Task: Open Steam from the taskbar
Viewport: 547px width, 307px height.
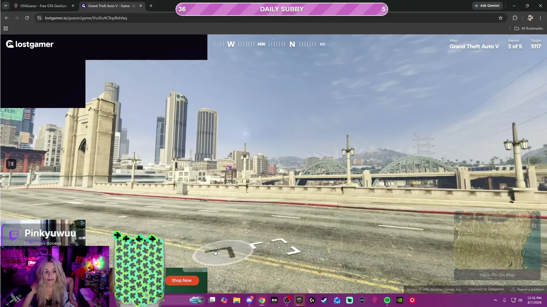Action: point(324,300)
